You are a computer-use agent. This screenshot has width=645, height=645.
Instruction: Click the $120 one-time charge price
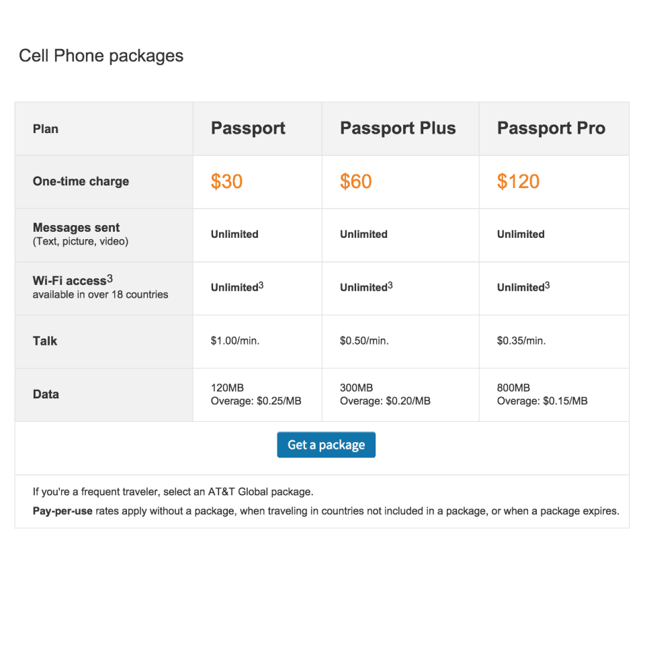[518, 181]
